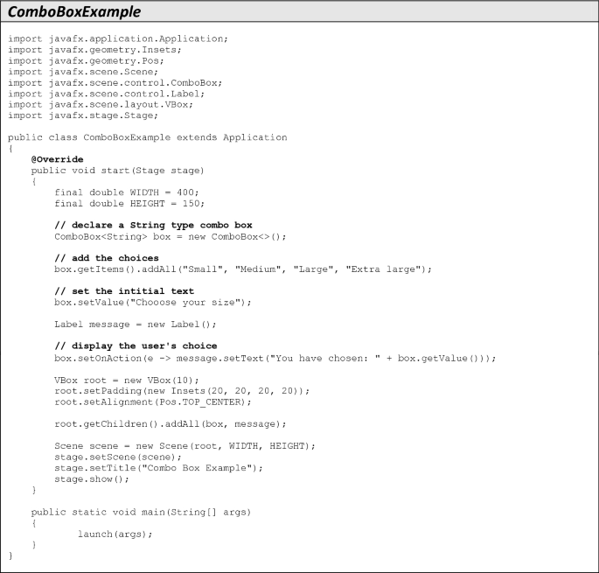Click the box.getItems().addAll line
Image resolution: width=599 pixels, height=573 pixels.
pyautogui.click(x=243, y=269)
